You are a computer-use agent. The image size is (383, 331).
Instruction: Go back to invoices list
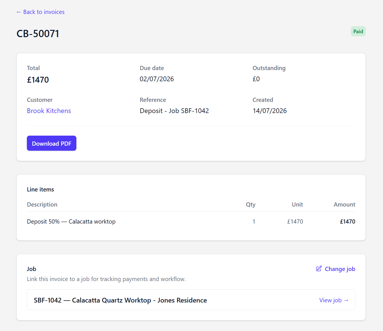[40, 12]
